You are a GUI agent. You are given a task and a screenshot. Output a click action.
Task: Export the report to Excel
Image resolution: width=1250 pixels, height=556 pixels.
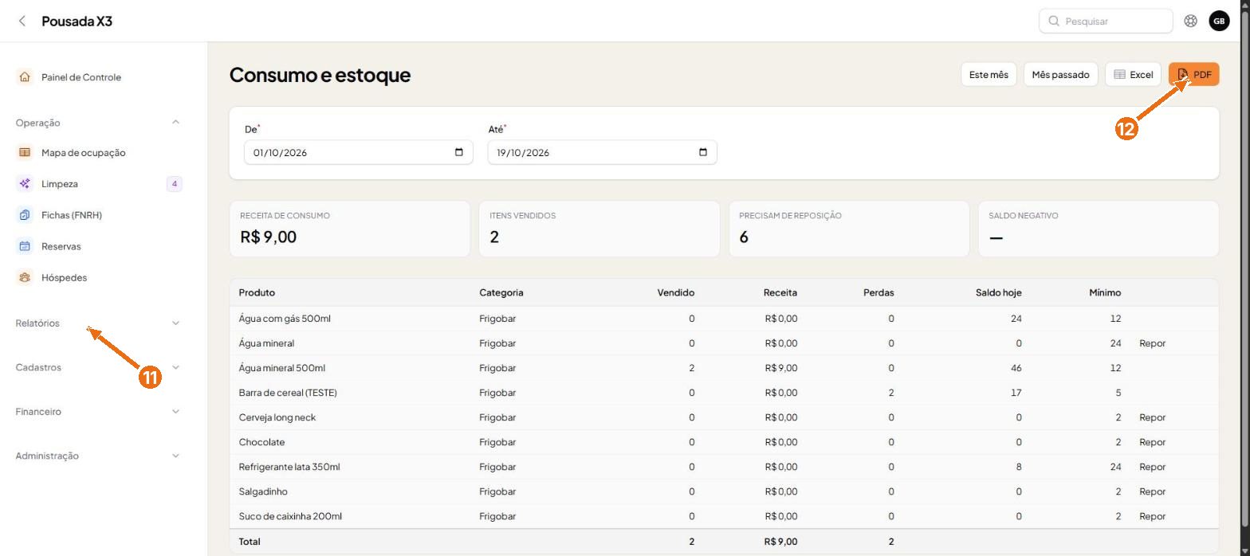(x=1133, y=74)
